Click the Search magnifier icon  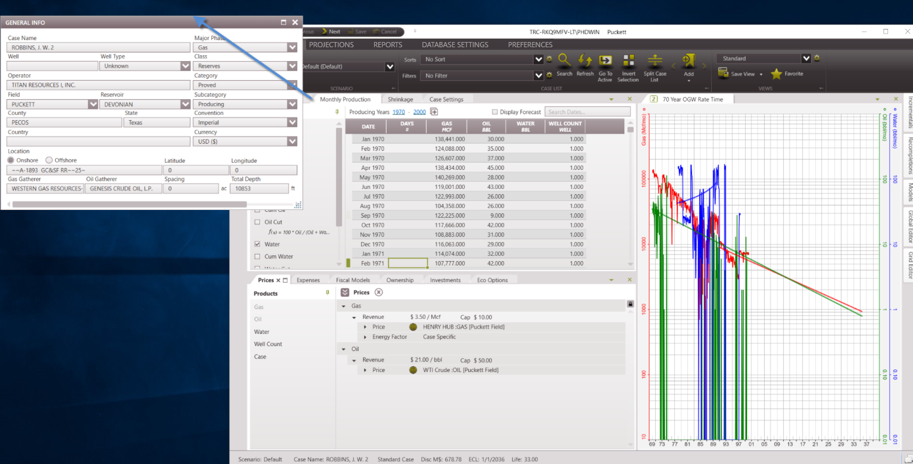tap(564, 60)
